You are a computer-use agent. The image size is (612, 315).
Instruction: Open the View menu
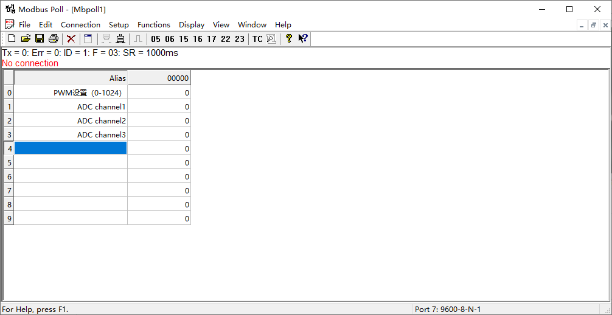[x=221, y=24]
